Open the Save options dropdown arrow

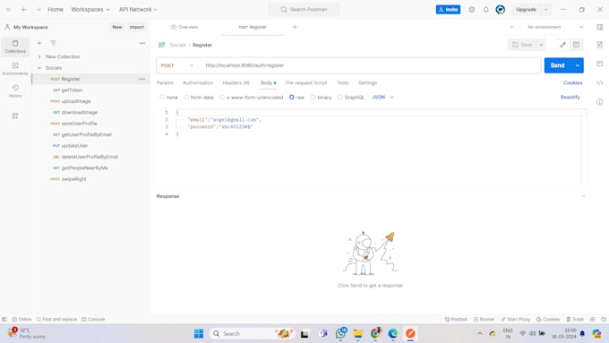(541, 45)
